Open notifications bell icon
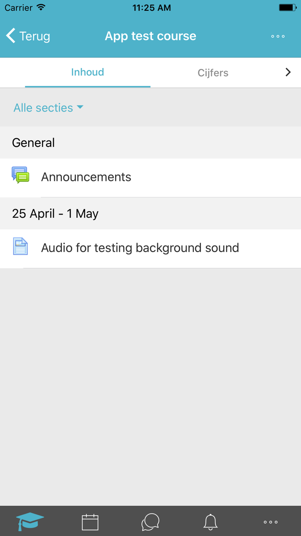The image size is (301, 536). [210, 522]
